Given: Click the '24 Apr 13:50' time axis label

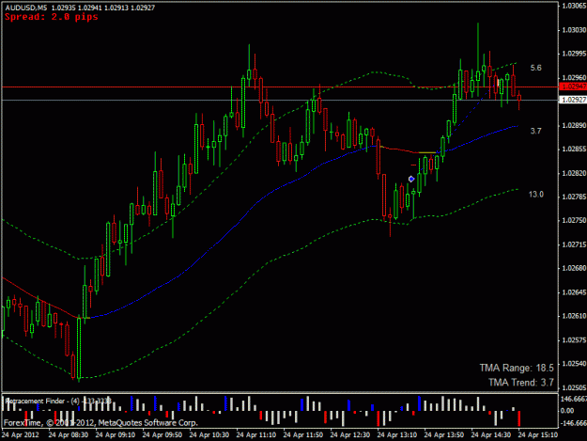Looking at the screenshot, I should [444, 435].
